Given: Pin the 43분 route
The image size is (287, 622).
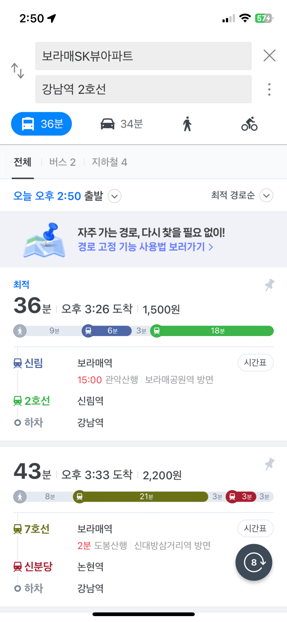Looking at the screenshot, I should [x=269, y=464].
